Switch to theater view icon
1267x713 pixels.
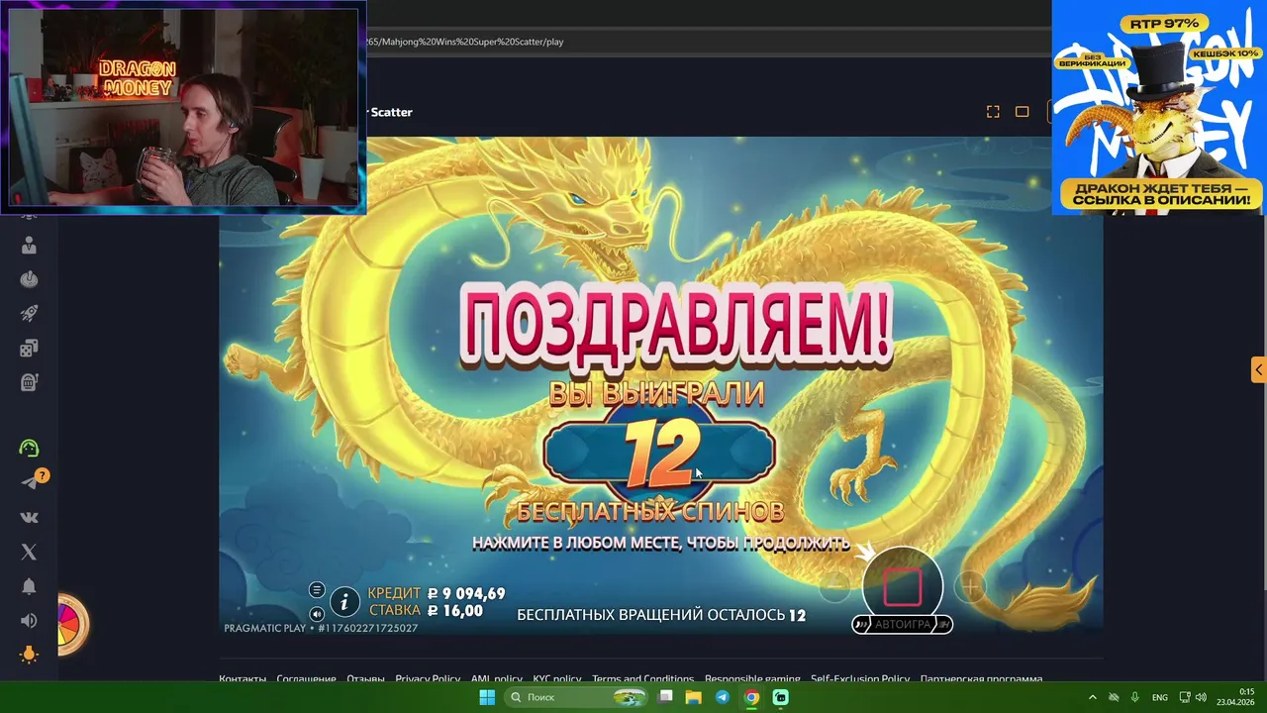(x=1023, y=112)
